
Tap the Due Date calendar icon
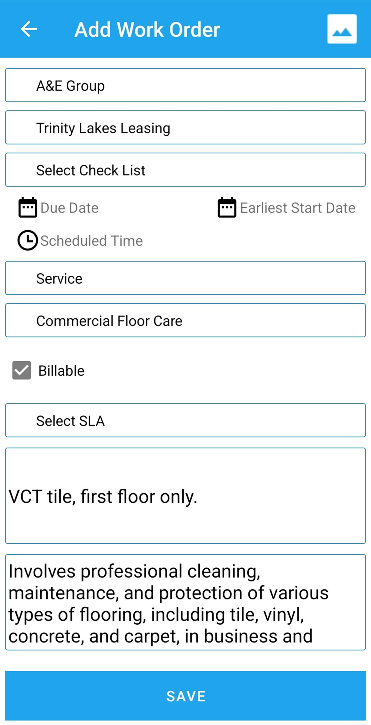(27, 207)
